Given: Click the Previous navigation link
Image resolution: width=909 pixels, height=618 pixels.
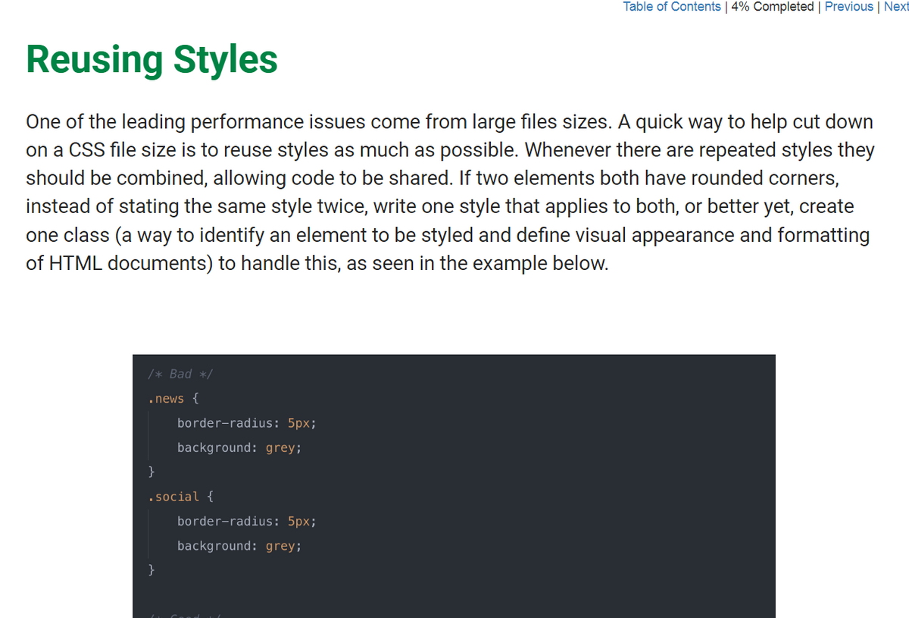Looking at the screenshot, I should 849,7.
